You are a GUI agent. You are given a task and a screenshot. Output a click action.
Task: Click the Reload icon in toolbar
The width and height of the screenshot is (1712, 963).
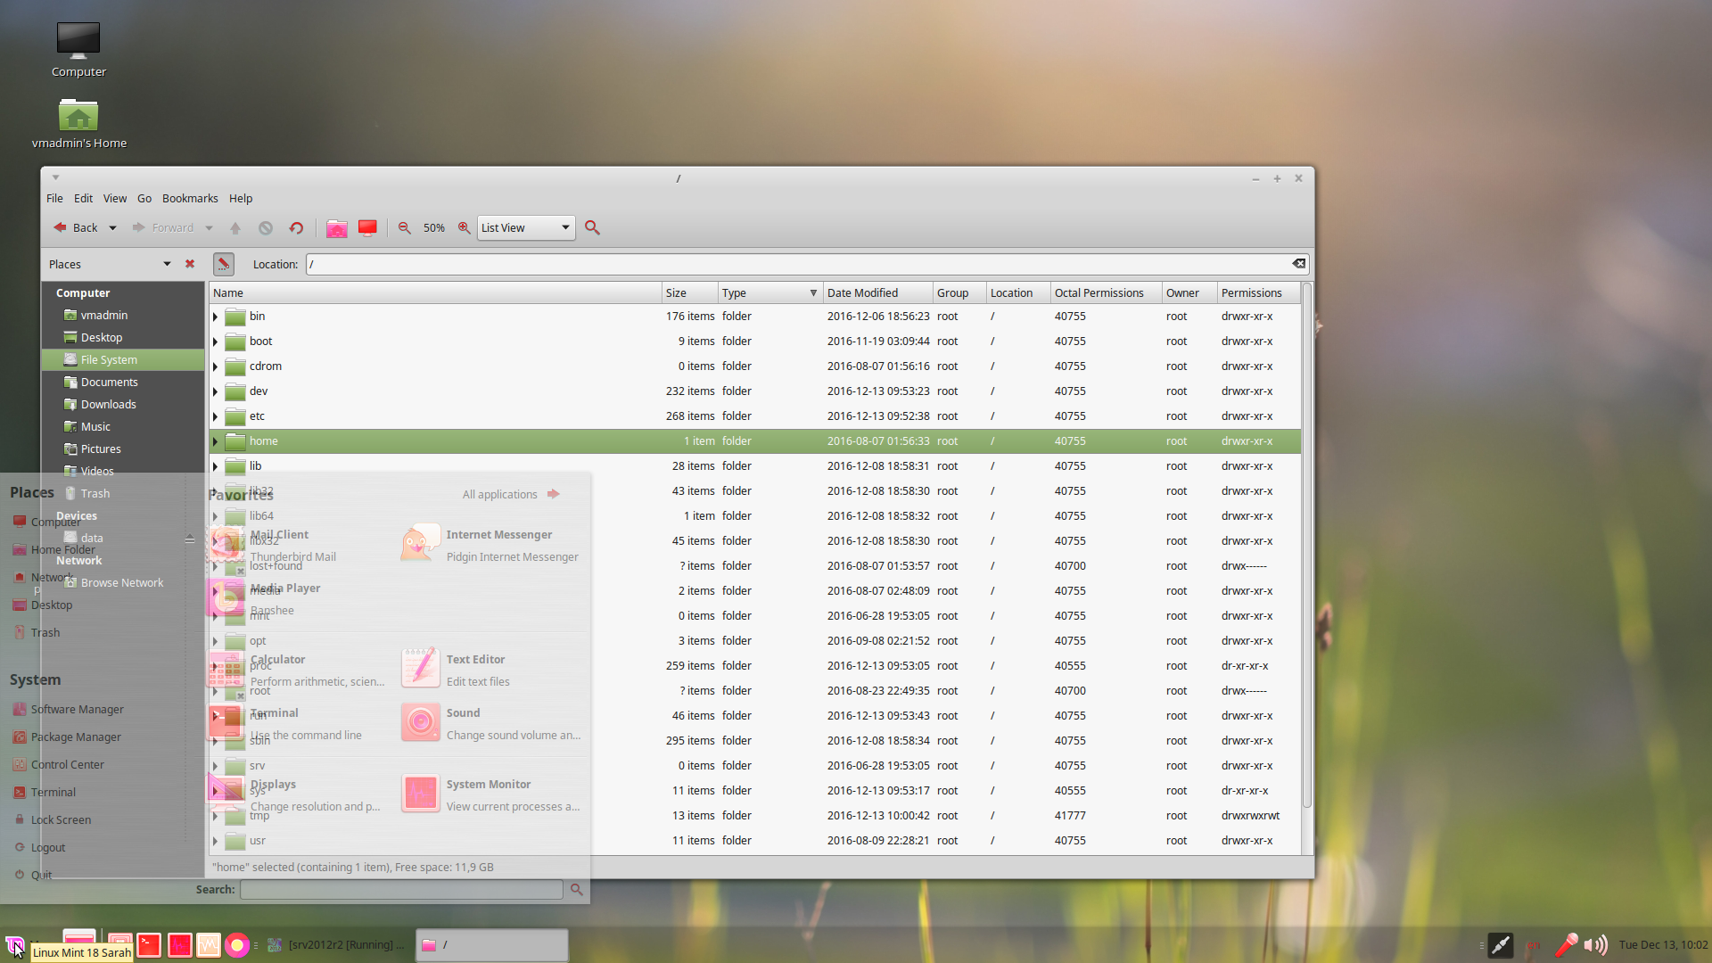pyautogui.click(x=296, y=228)
